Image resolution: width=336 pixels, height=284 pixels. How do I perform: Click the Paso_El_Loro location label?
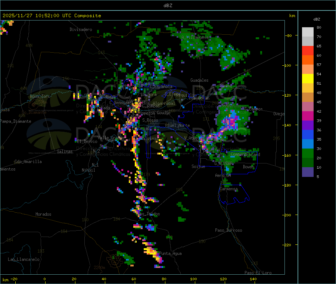[x=258, y=273]
